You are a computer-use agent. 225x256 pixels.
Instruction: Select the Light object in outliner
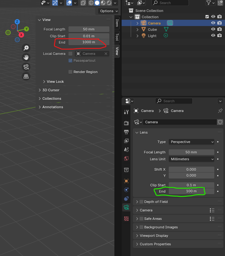click(152, 36)
